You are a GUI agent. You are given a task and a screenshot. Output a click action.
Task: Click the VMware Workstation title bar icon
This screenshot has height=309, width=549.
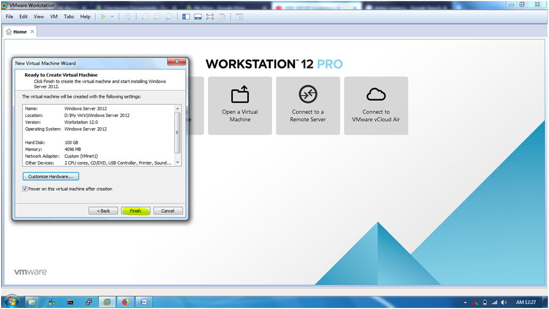[5, 5]
